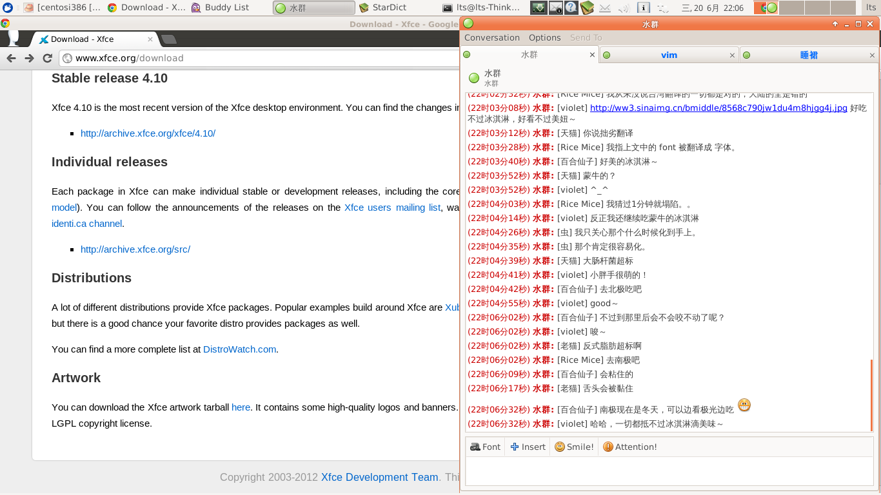This screenshot has height=495, width=881.
Task: Visit the DistroWatch.com link
Action: pyautogui.click(x=240, y=349)
